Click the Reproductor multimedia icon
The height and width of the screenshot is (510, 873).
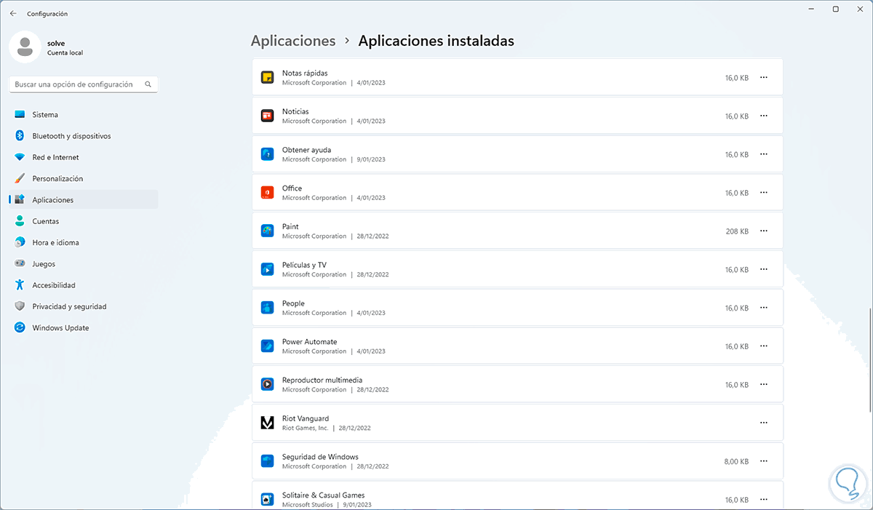267,384
